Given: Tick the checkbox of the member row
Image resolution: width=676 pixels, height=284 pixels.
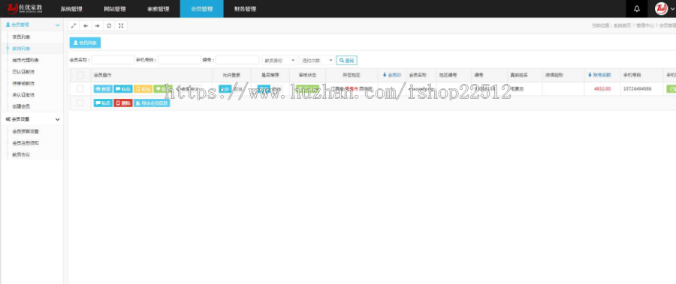Looking at the screenshot, I should [80, 89].
